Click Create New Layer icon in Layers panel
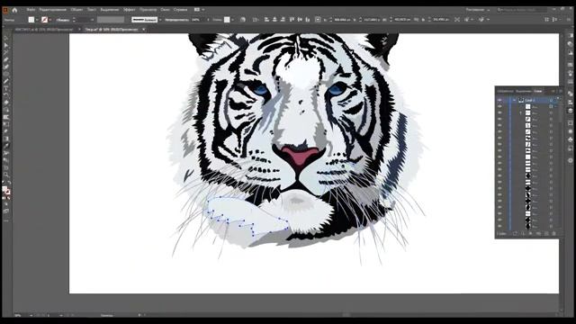The width and height of the screenshot is (576, 324). [x=546, y=234]
